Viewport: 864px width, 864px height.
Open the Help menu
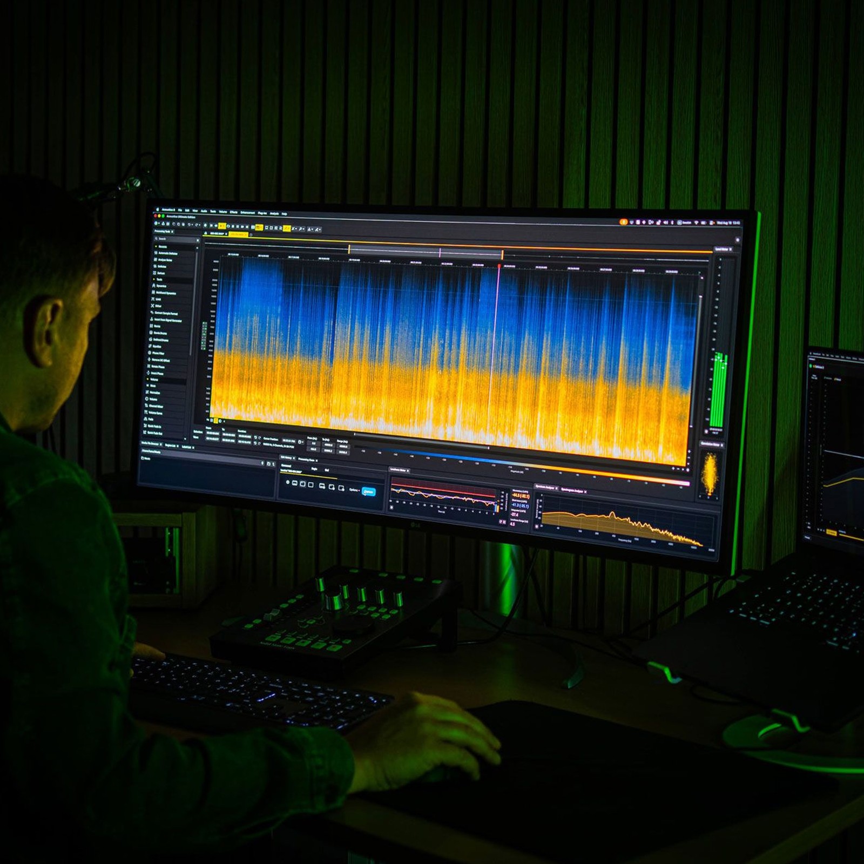click(x=284, y=214)
